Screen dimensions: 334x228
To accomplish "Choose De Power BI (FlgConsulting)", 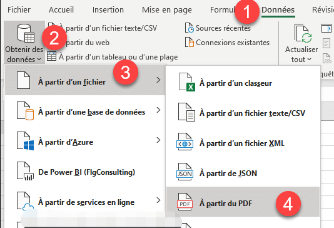I will click(x=85, y=170).
